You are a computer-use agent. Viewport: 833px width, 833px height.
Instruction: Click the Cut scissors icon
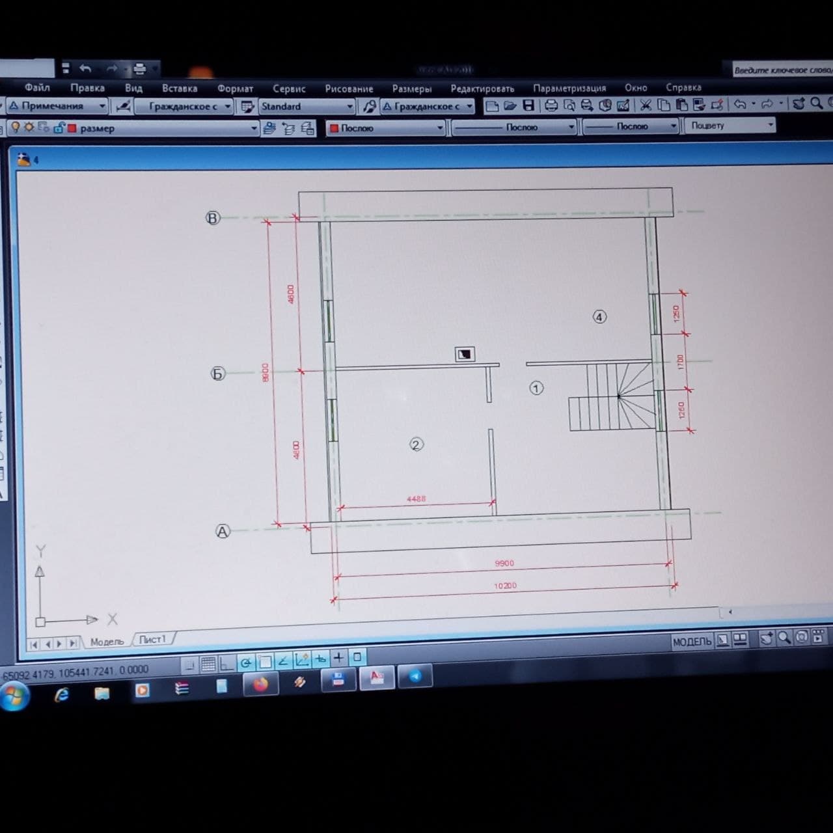point(646,105)
